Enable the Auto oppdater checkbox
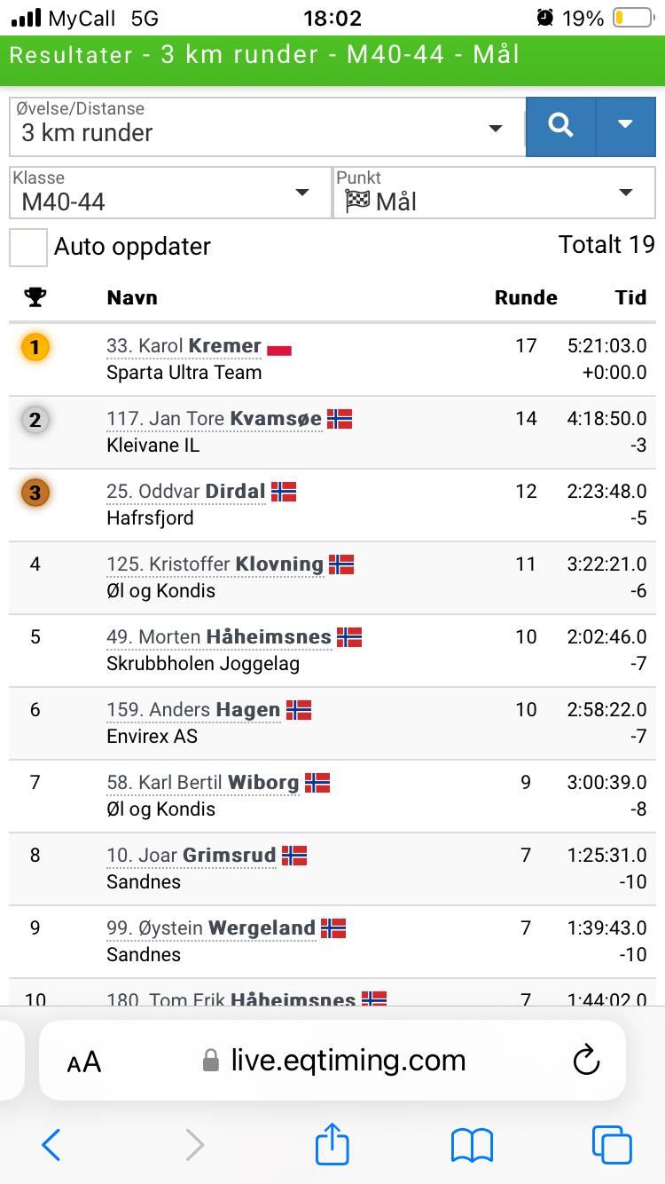665x1184 pixels. 28,247
